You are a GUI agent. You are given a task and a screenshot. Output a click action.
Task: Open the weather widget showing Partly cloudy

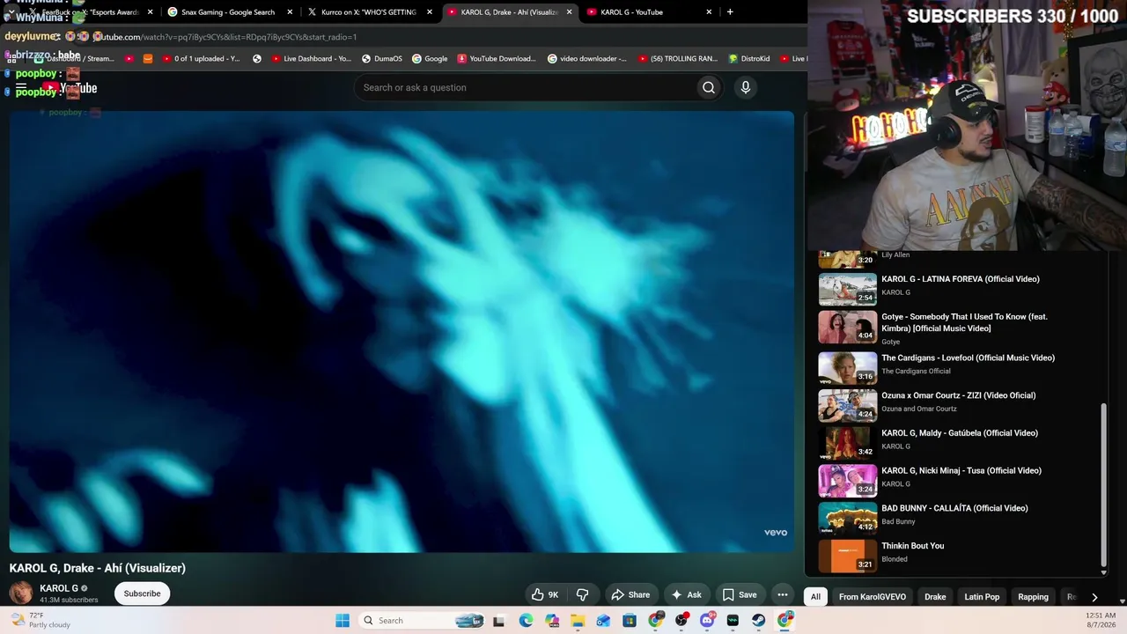(40, 621)
